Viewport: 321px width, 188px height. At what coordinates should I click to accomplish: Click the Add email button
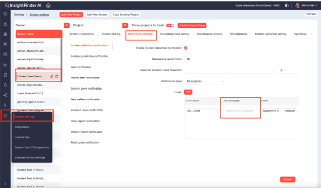pyautogui.click(x=188, y=92)
